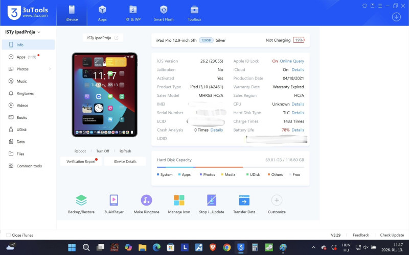
Task: Open Transfer Data tool
Action: click(x=244, y=205)
